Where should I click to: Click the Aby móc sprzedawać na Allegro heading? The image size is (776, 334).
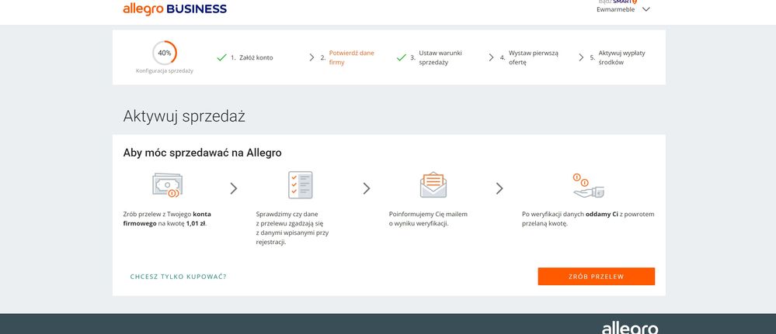pyautogui.click(x=203, y=153)
